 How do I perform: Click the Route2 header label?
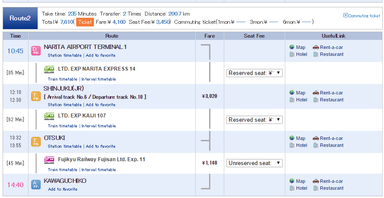pyautogui.click(x=20, y=18)
